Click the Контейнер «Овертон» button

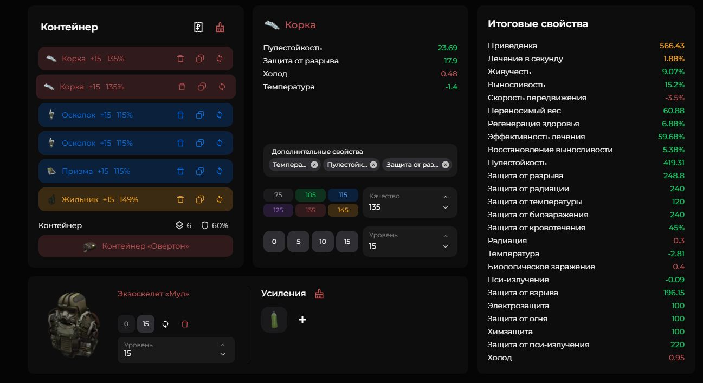click(x=136, y=246)
